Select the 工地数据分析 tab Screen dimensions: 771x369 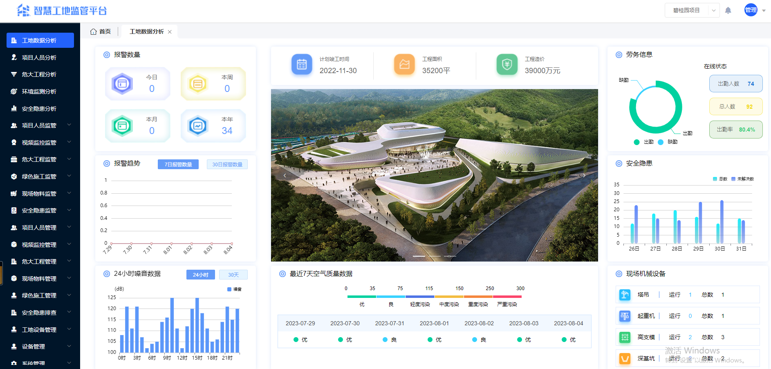[147, 31]
